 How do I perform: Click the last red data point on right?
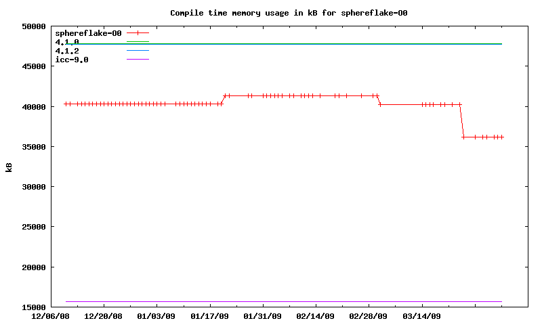[501, 137]
